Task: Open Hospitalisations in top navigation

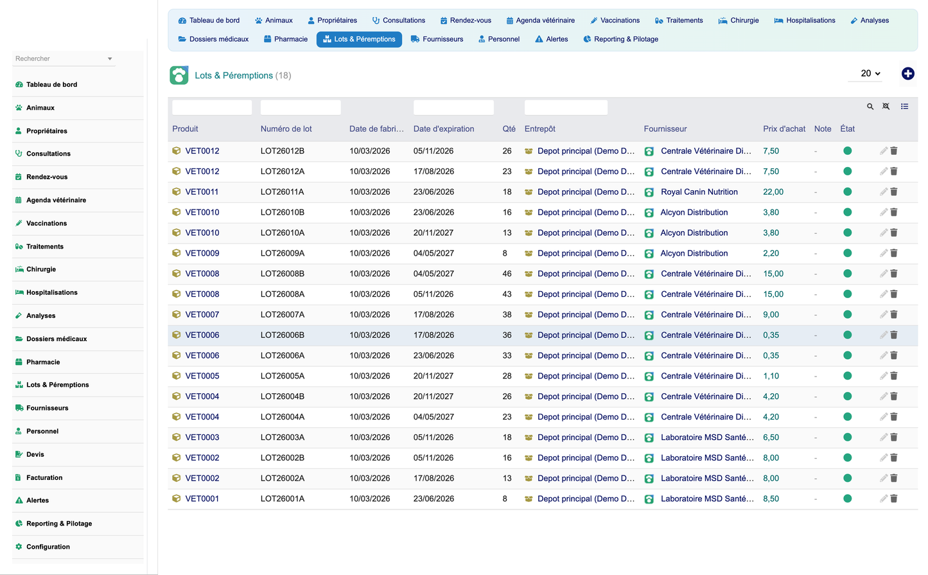Action: coord(805,21)
